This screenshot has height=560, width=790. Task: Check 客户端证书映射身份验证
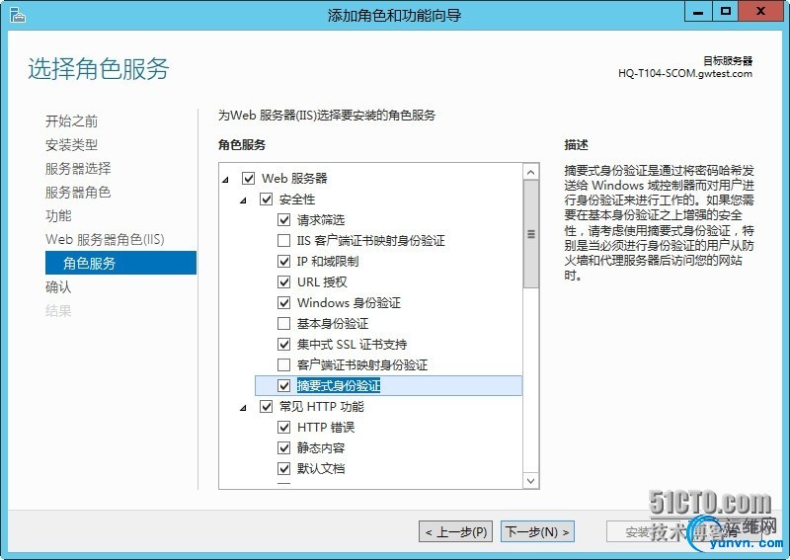pos(284,364)
